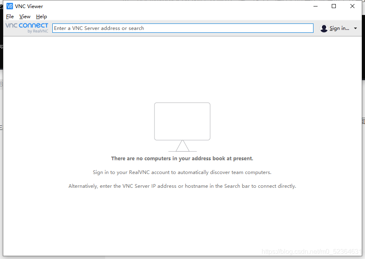
Task: Open the File menu
Action: [10, 17]
